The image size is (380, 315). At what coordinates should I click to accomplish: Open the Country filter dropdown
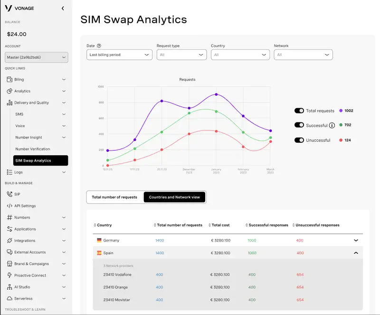[x=240, y=55]
